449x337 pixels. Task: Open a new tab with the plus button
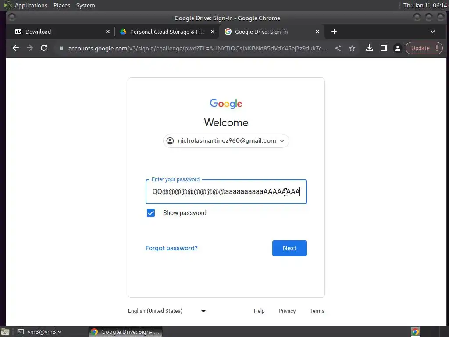[334, 32]
